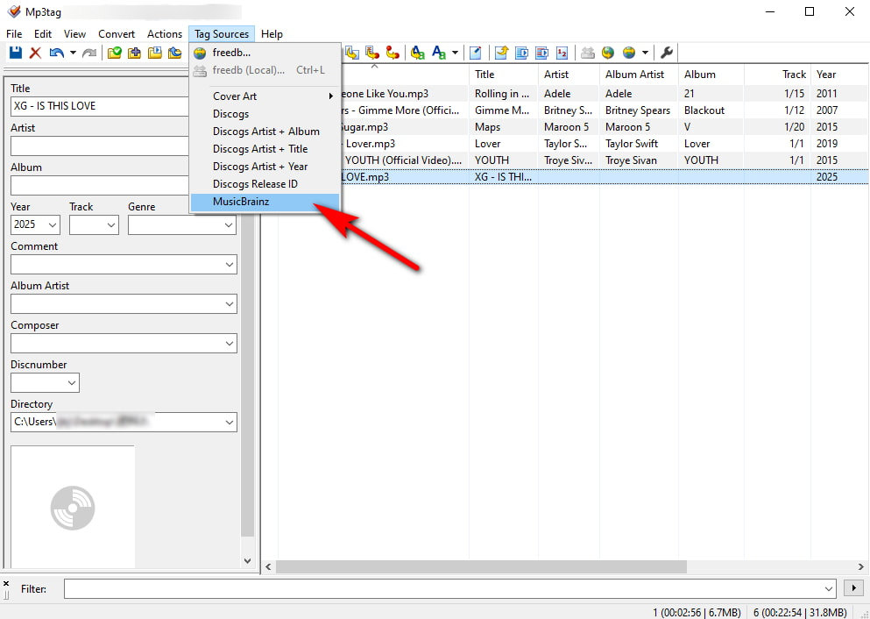Click the Title text field
Screen dimensions: 870x619
point(123,106)
